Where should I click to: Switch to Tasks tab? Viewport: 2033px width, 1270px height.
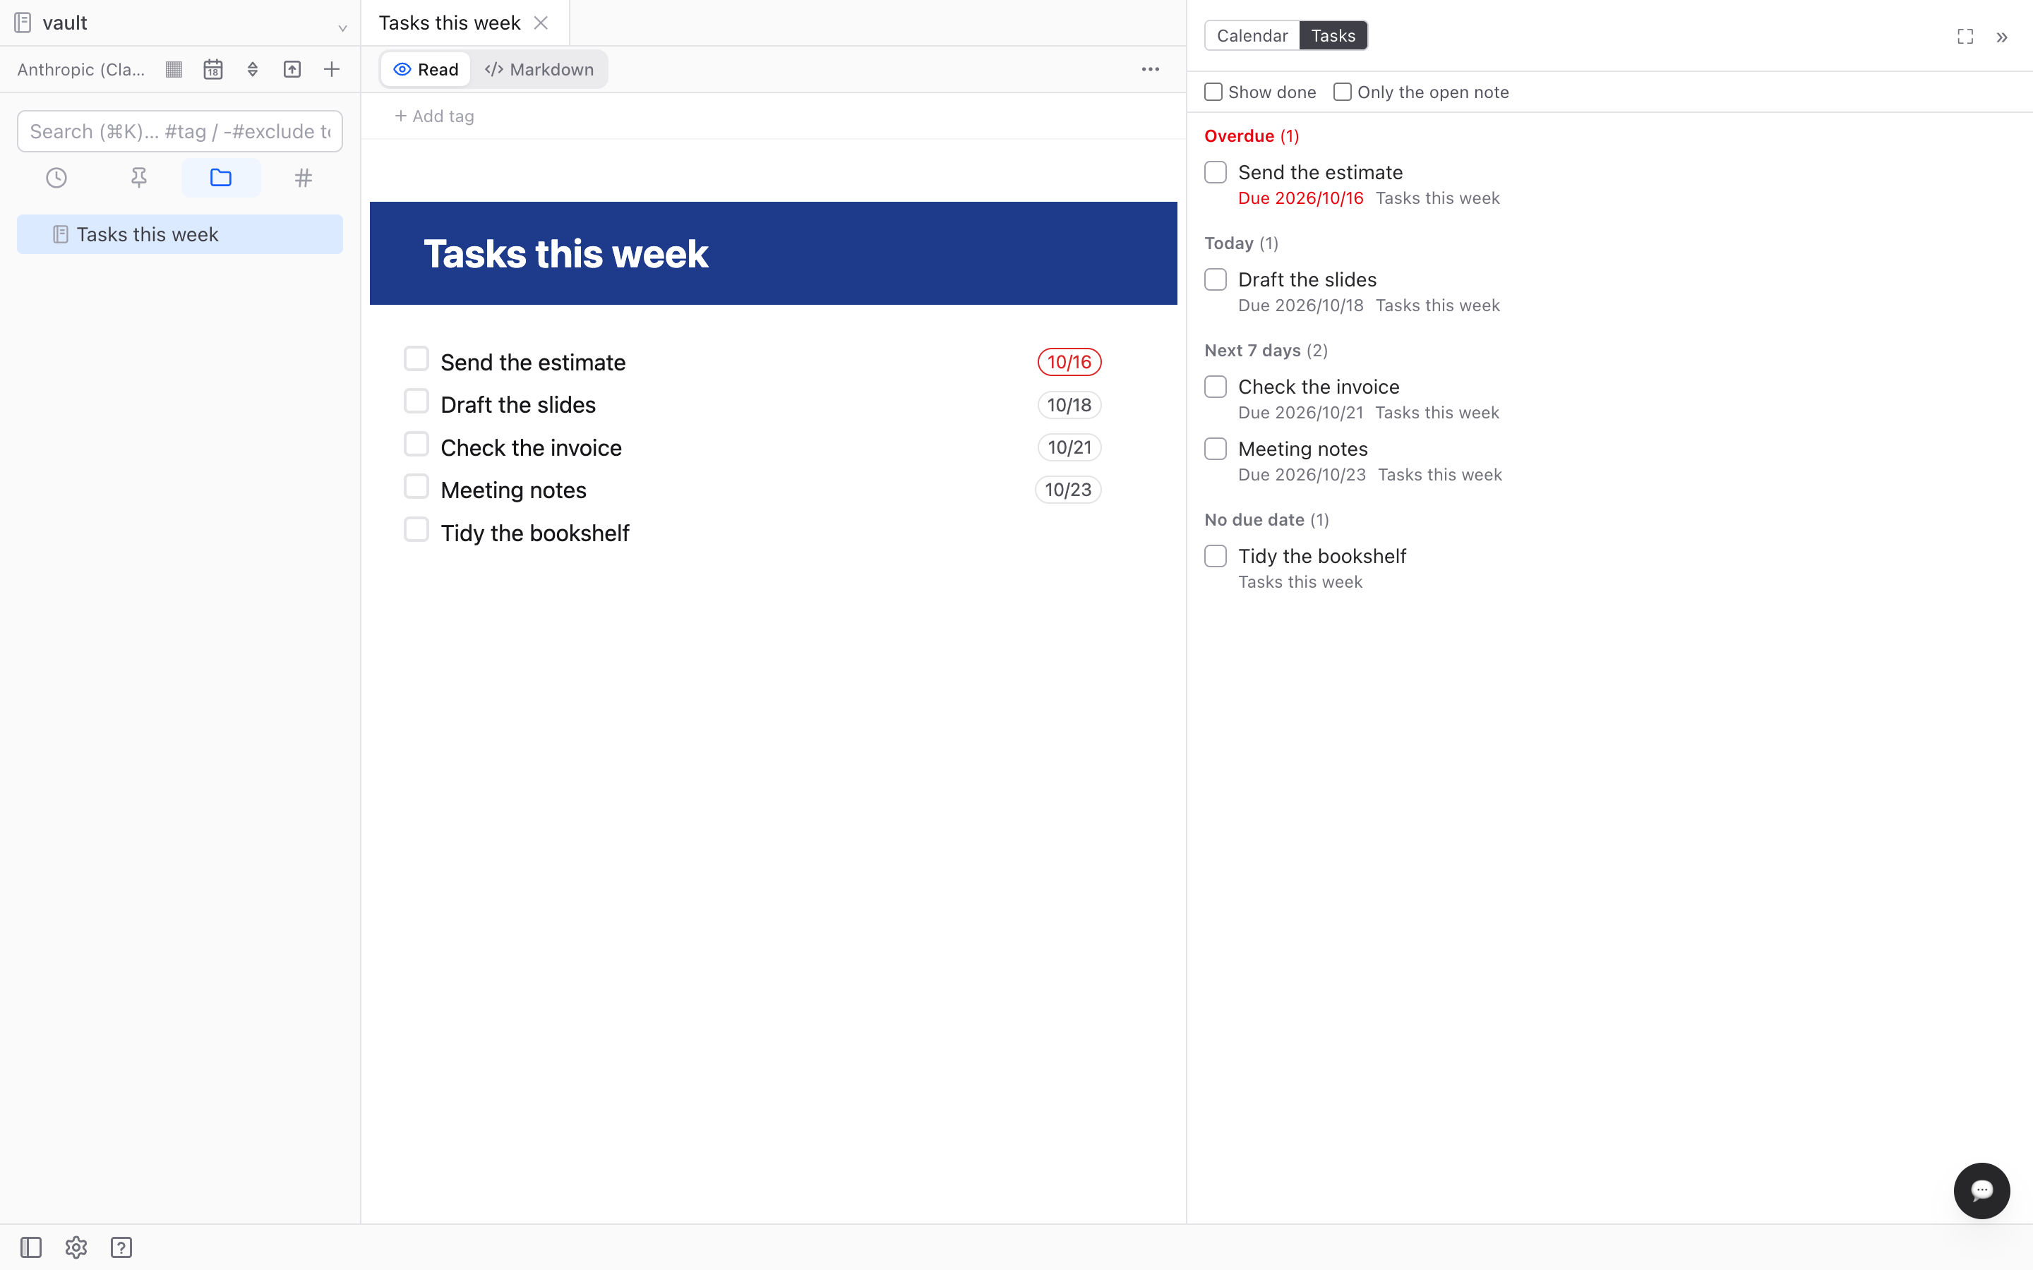click(x=1333, y=35)
